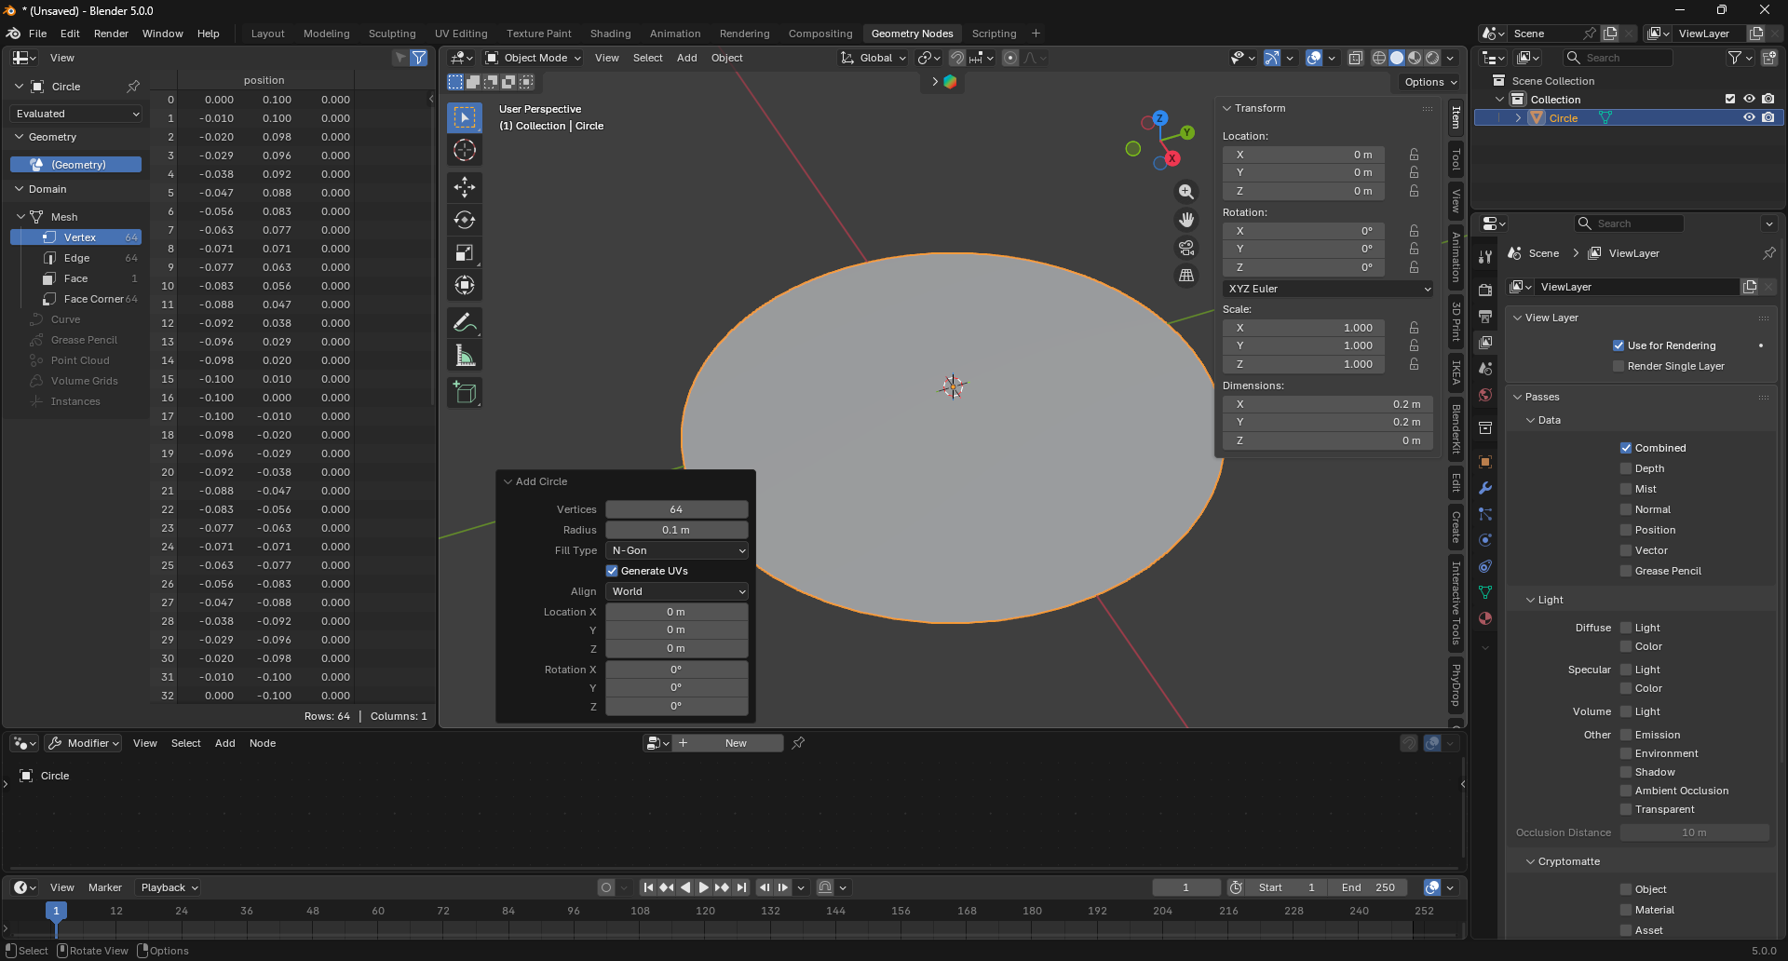Screen dimensions: 1788x961
Task: Enable Render Single Layer checkbox
Action: pyautogui.click(x=1619, y=366)
